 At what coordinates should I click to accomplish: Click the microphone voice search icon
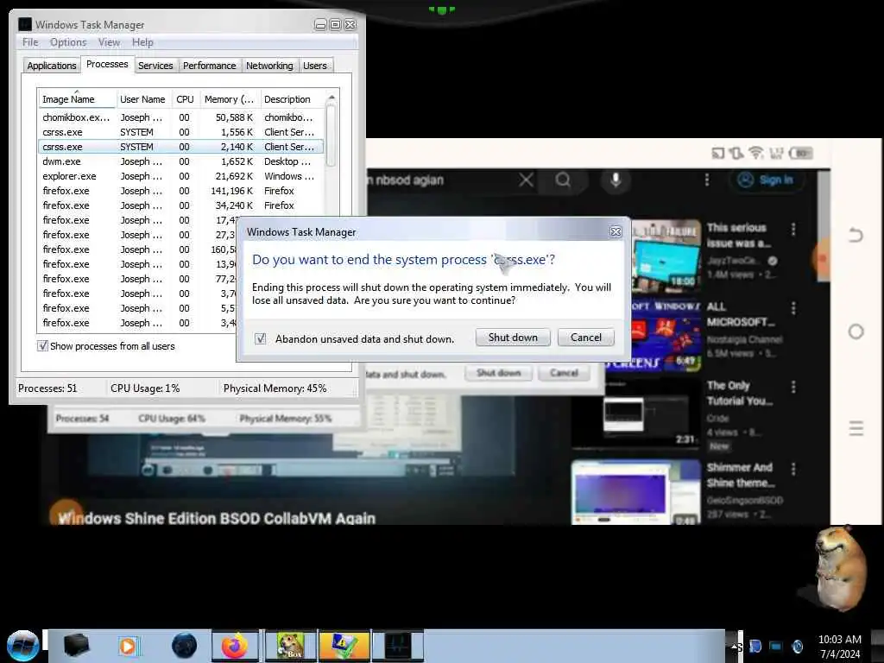(x=616, y=180)
